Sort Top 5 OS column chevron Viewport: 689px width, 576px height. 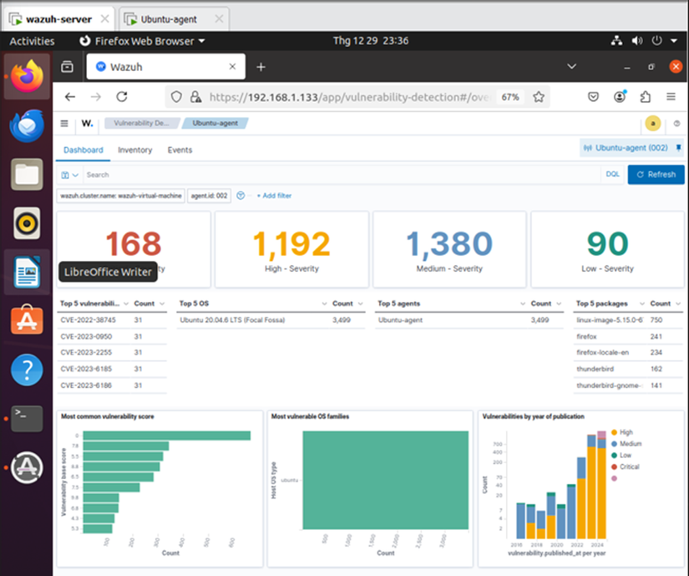pyautogui.click(x=324, y=303)
